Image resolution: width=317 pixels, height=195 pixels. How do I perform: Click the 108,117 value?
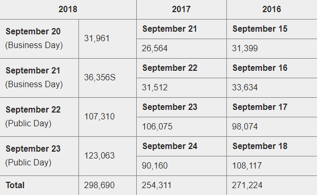tap(247, 166)
